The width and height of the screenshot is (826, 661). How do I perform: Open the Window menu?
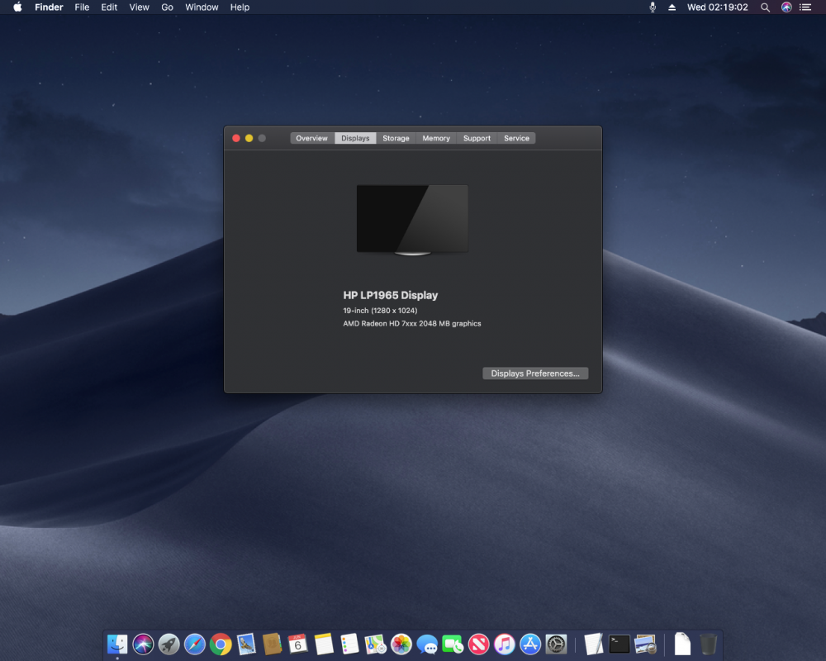(x=202, y=7)
